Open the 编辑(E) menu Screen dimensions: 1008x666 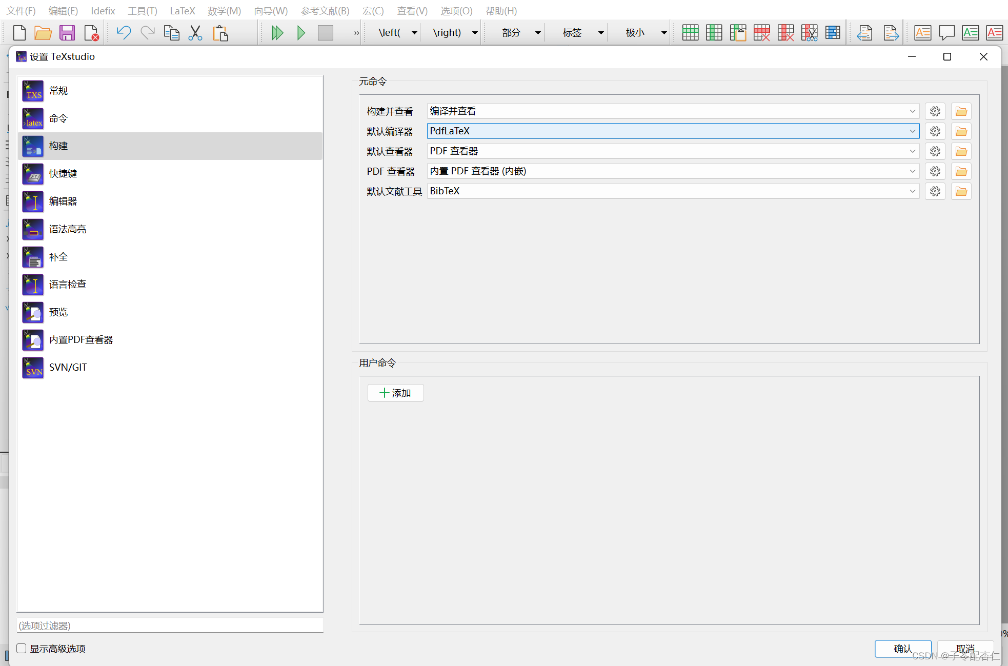tap(63, 11)
